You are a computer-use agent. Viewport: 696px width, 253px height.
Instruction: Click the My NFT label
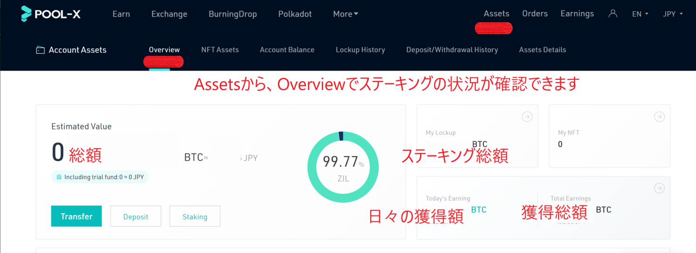click(x=568, y=133)
